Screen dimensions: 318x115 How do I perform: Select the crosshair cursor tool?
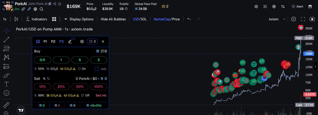(x=7, y=30)
